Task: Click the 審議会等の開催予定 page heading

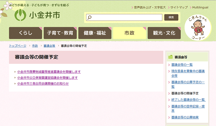Action: coord(37,57)
